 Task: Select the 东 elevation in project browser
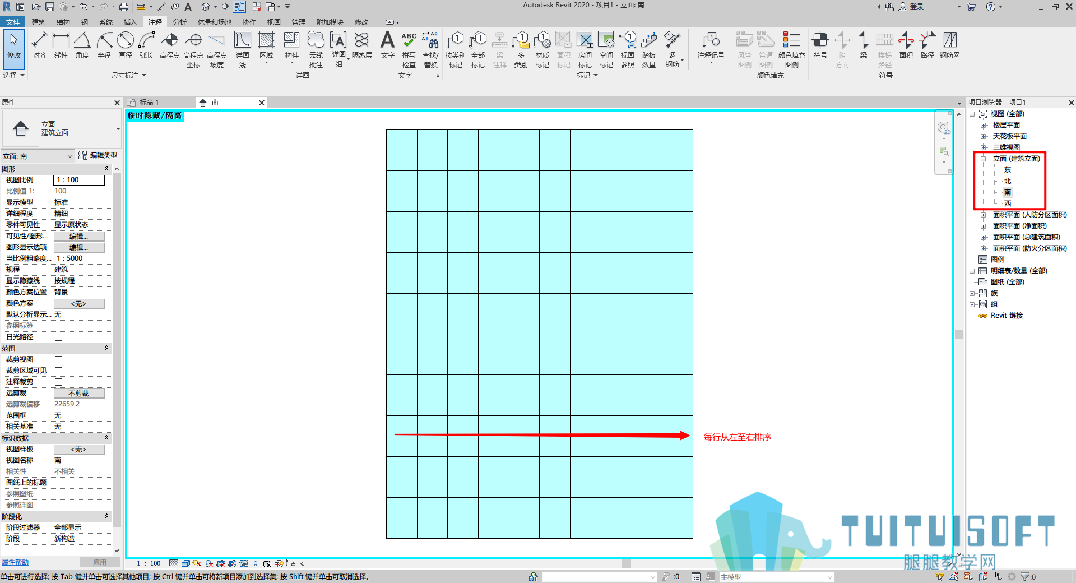(1008, 170)
